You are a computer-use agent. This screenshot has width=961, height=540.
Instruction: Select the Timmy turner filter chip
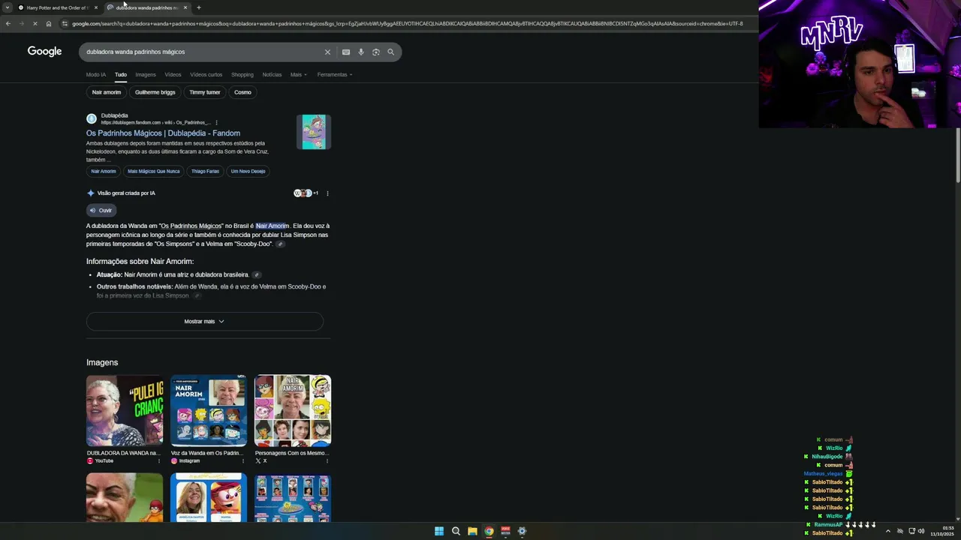(204, 92)
